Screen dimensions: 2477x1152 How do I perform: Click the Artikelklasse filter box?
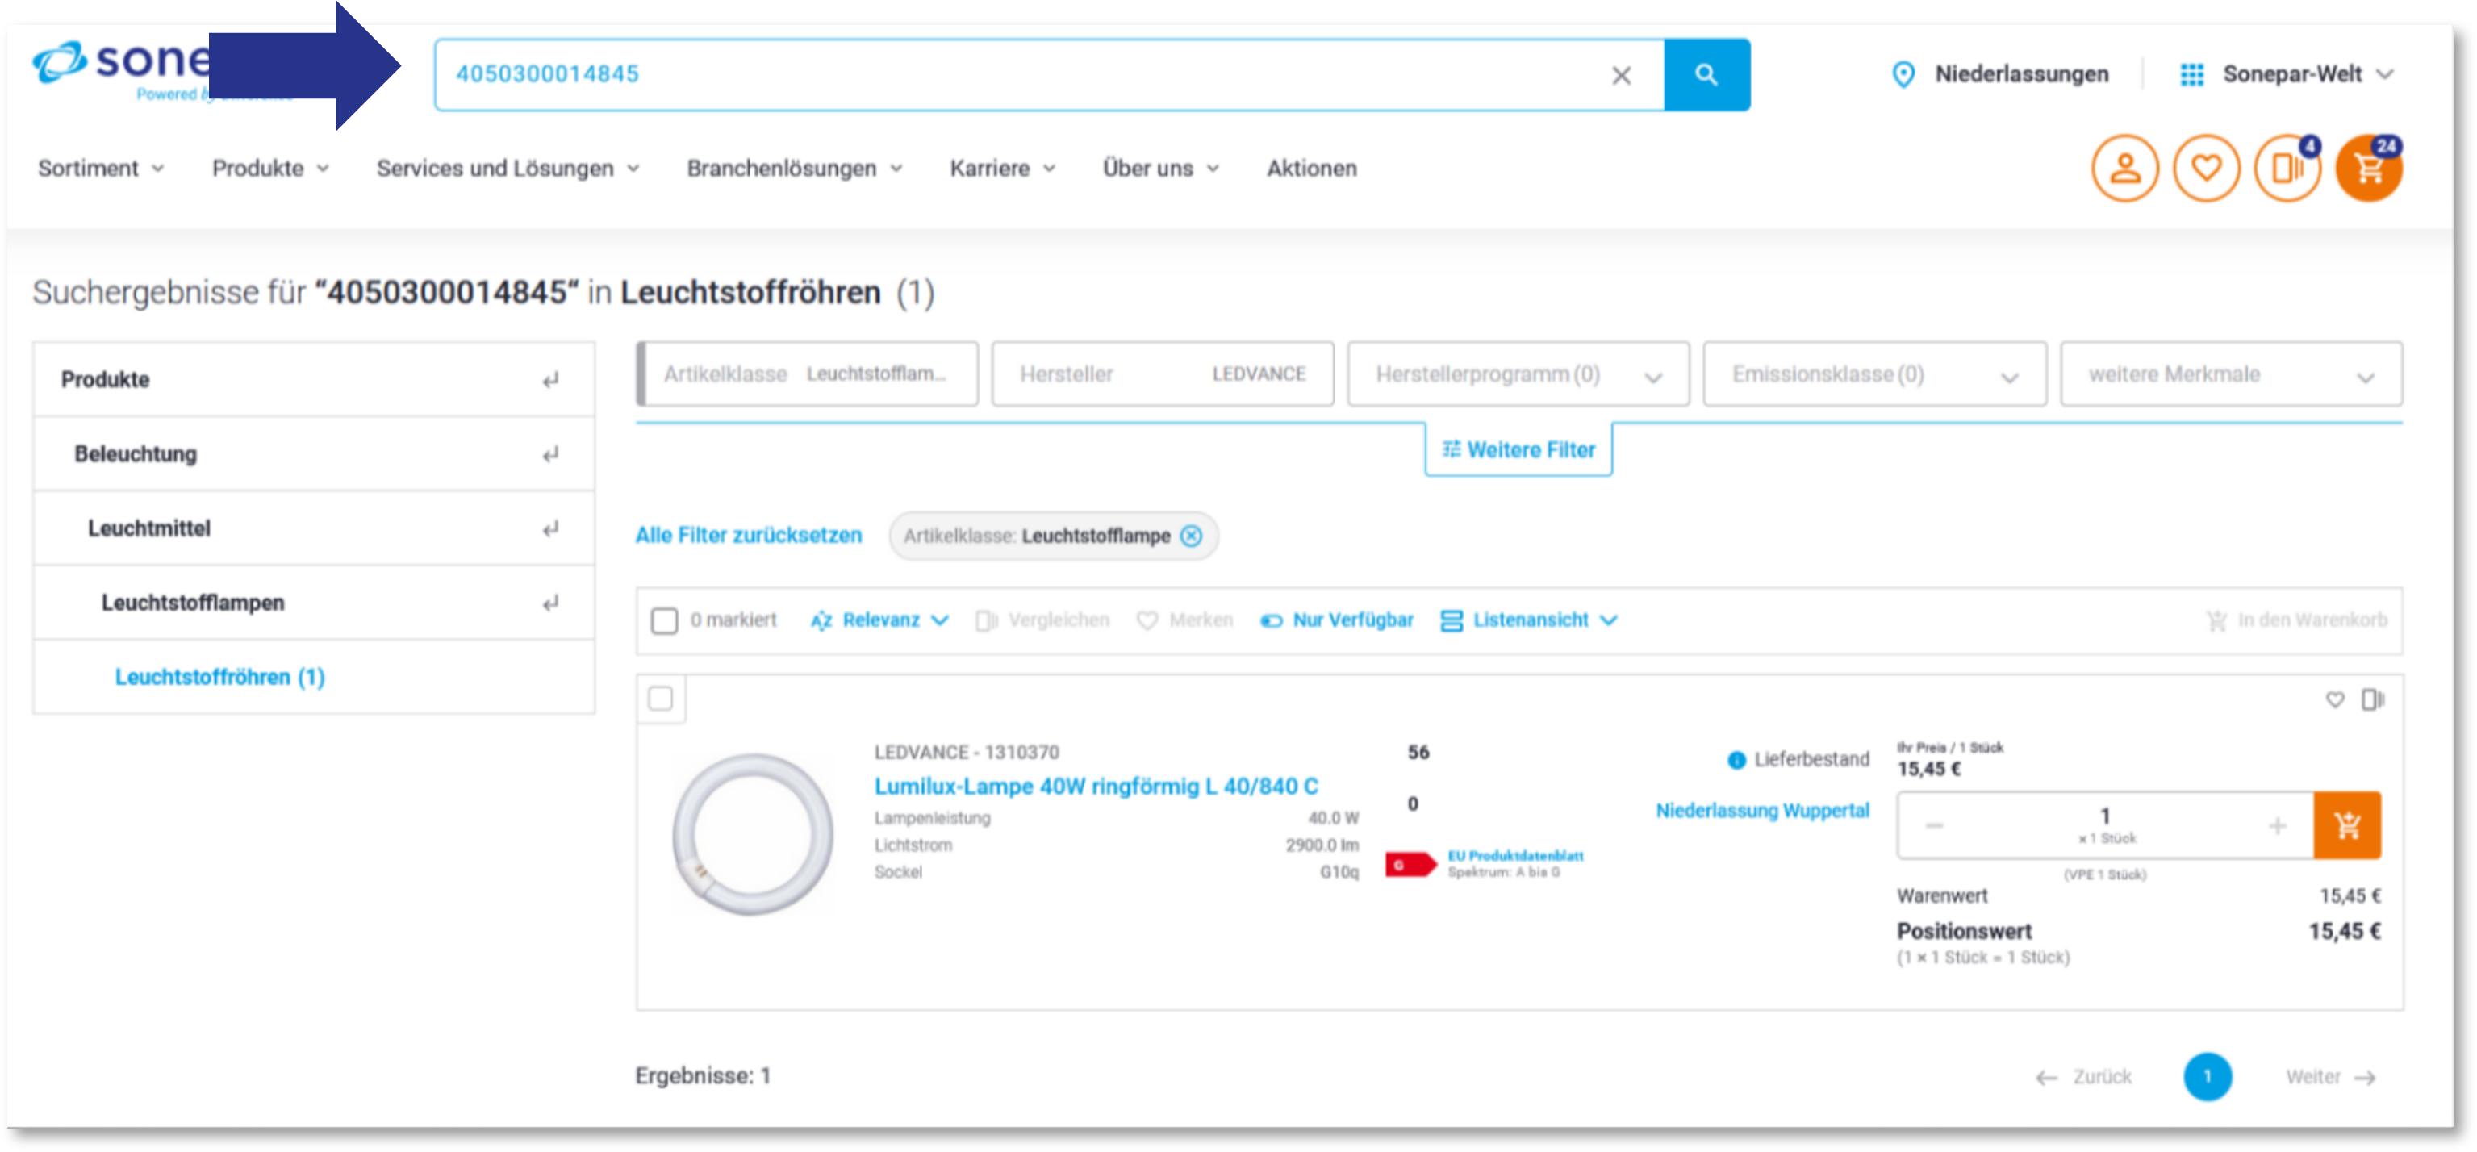(807, 374)
